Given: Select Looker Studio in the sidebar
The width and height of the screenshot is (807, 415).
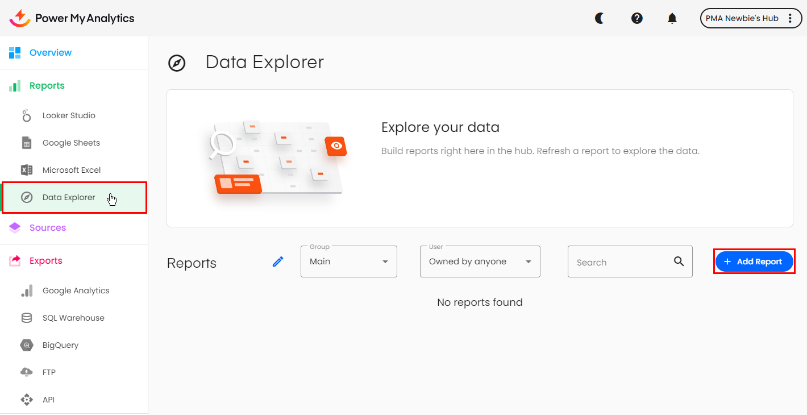Looking at the screenshot, I should (x=69, y=115).
